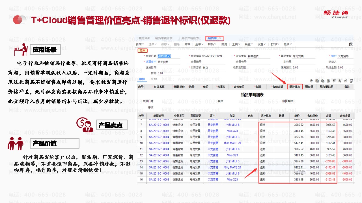The height and width of the screenshot is (203, 362).
Task: Click the search icon right of the toolbar
Action: pyautogui.click(x=351, y=44)
